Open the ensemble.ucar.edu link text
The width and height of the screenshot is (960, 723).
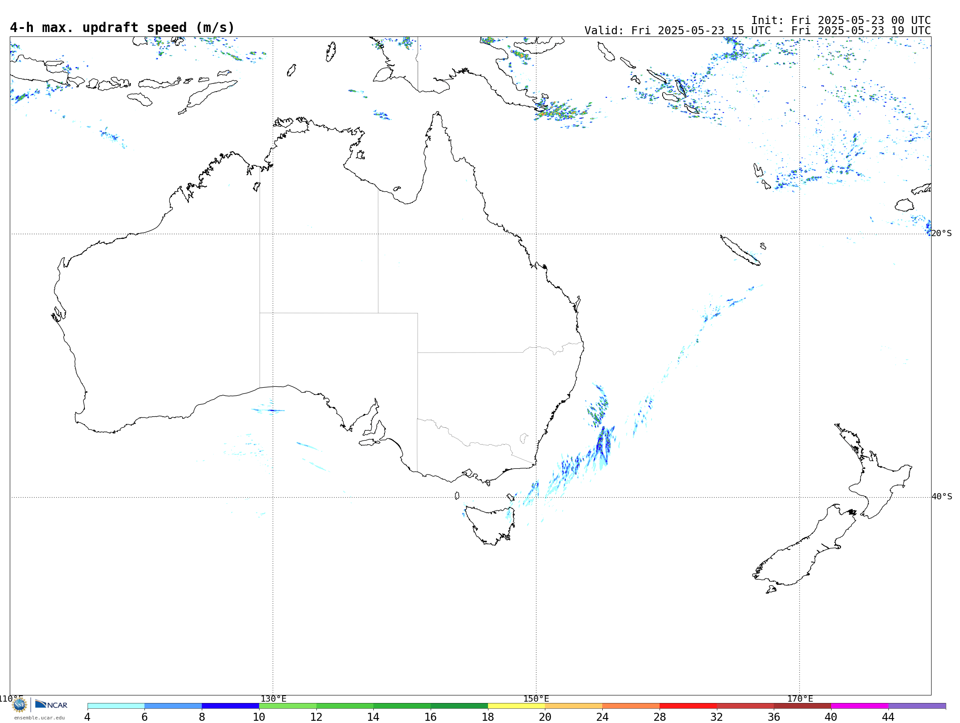(x=39, y=718)
